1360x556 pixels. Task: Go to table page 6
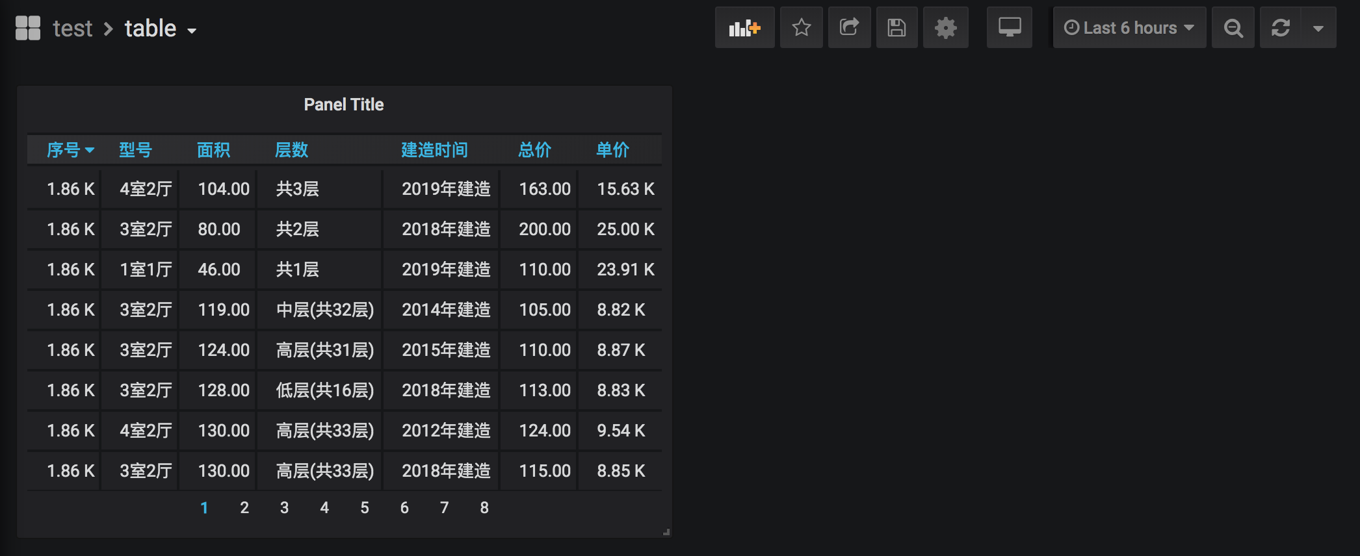point(404,508)
